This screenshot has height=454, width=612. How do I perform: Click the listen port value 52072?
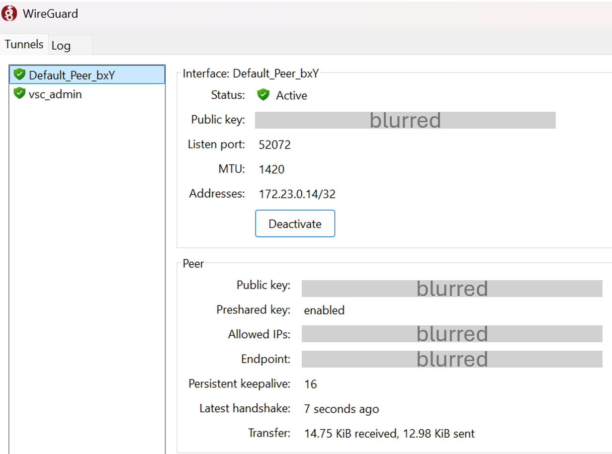click(x=274, y=145)
